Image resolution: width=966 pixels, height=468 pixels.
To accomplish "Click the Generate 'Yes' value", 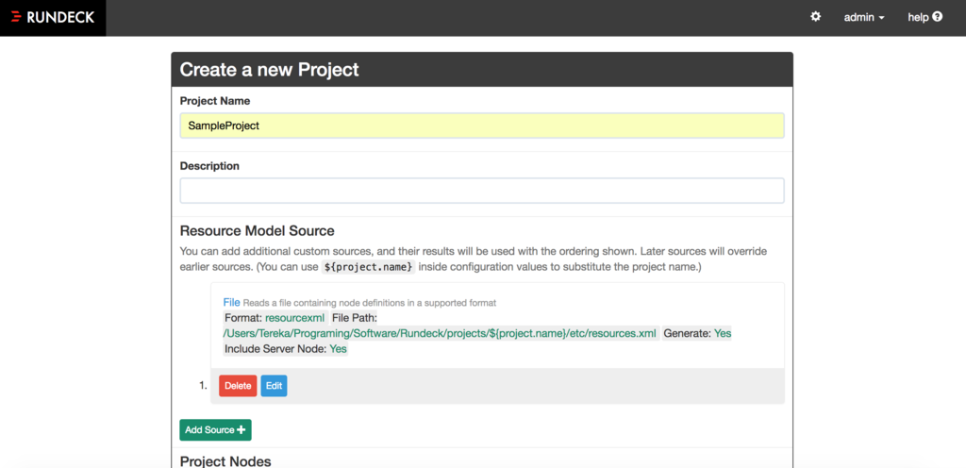I will coord(723,334).
